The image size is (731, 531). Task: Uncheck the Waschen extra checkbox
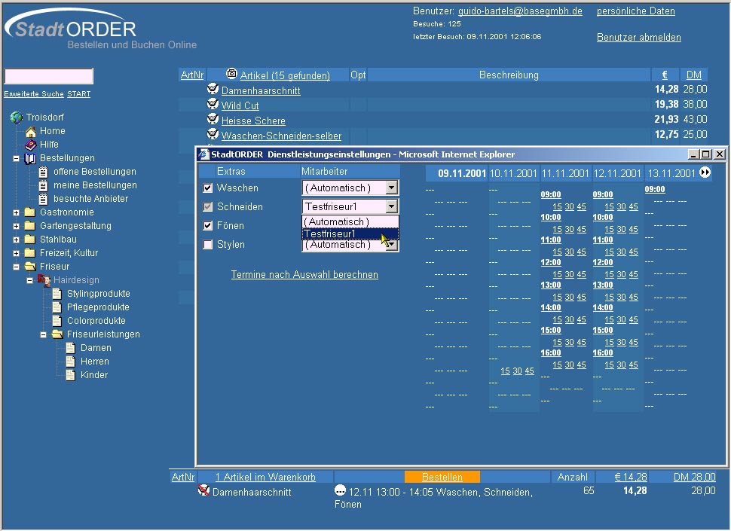[209, 188]
